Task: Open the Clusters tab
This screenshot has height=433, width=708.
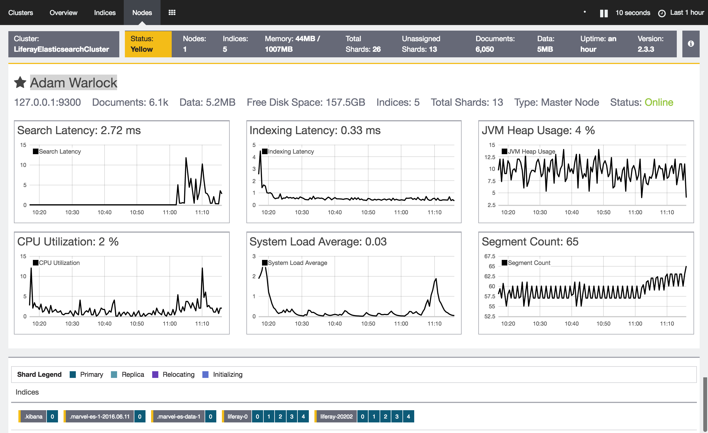Action: point(20,13)
